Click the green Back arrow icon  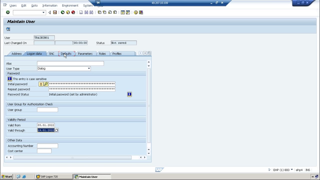point(63,12)
